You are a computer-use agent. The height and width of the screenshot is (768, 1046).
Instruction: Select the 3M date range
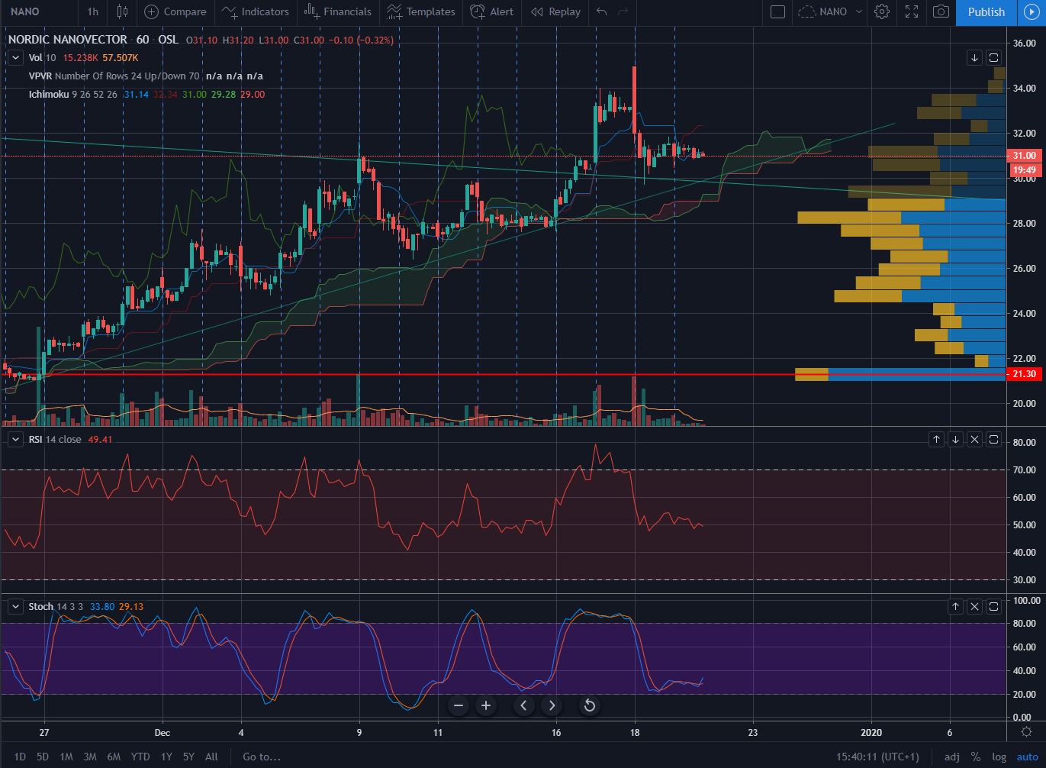(90, 757)
